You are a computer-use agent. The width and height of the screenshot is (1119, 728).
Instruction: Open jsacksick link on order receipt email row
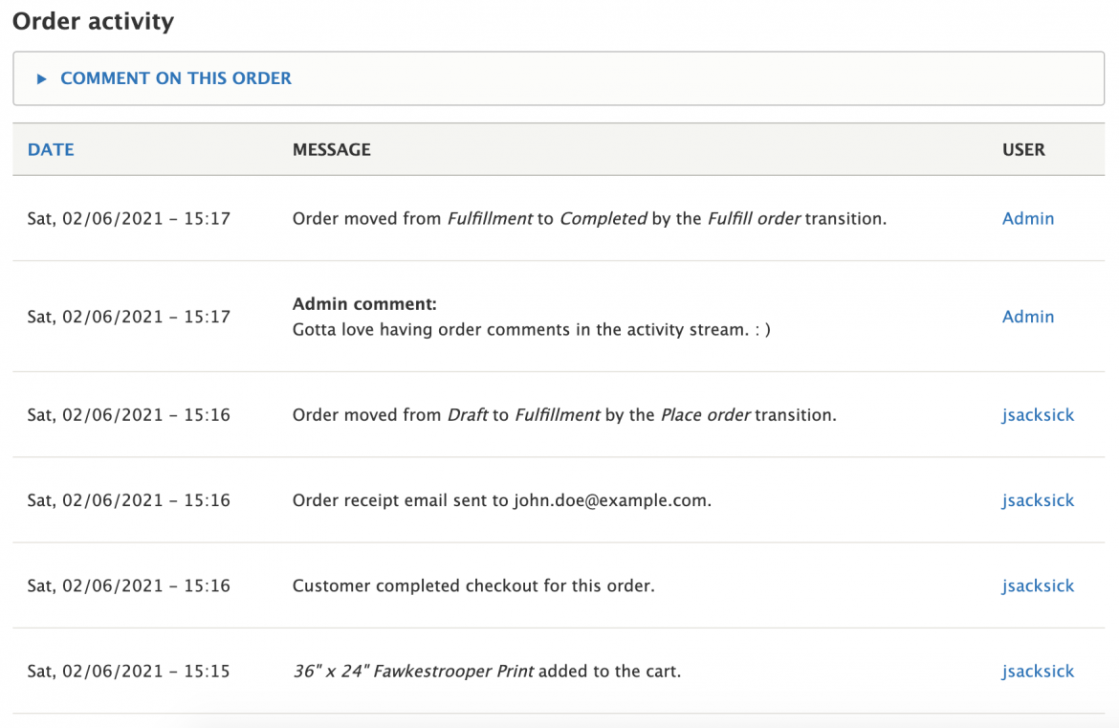pyautogui.click(x=1038, y=500)
